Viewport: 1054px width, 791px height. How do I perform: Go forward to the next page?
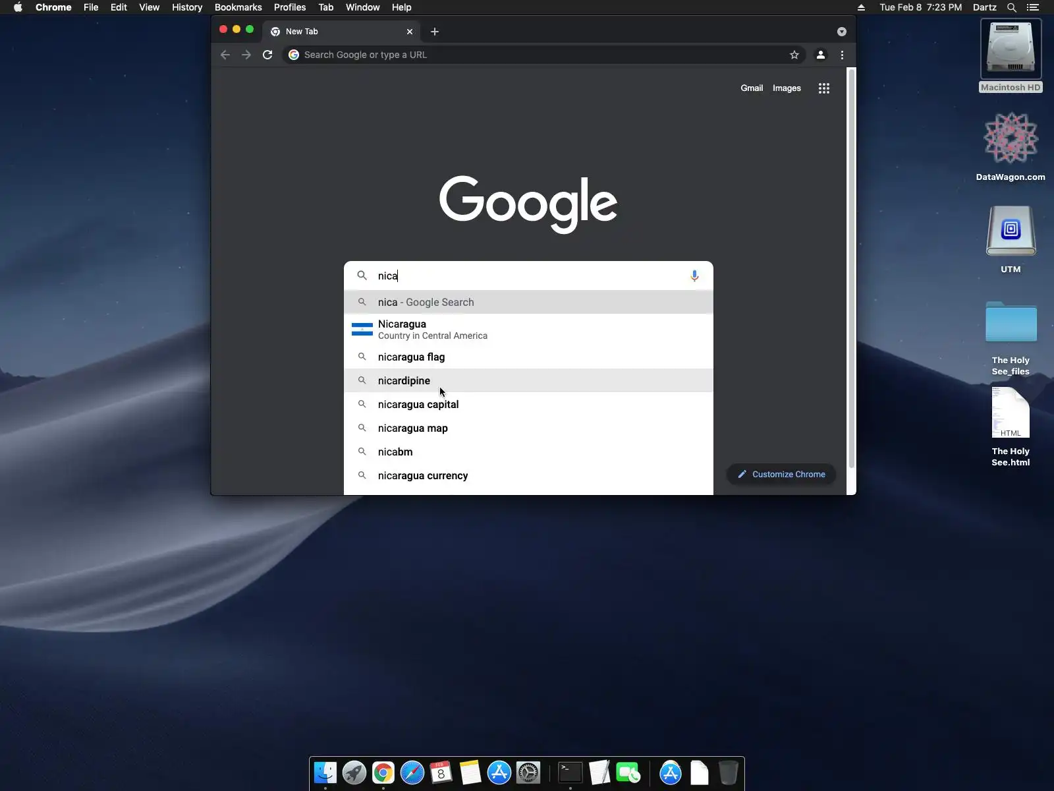click(x=246, y=55)
